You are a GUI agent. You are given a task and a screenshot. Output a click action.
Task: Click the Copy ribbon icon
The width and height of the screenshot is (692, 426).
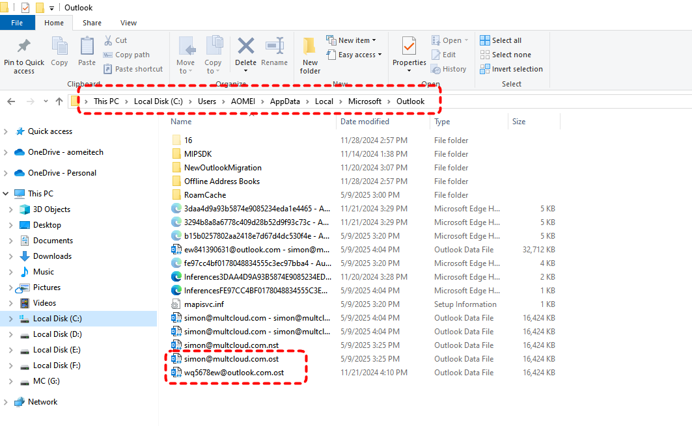coord(60,46)
